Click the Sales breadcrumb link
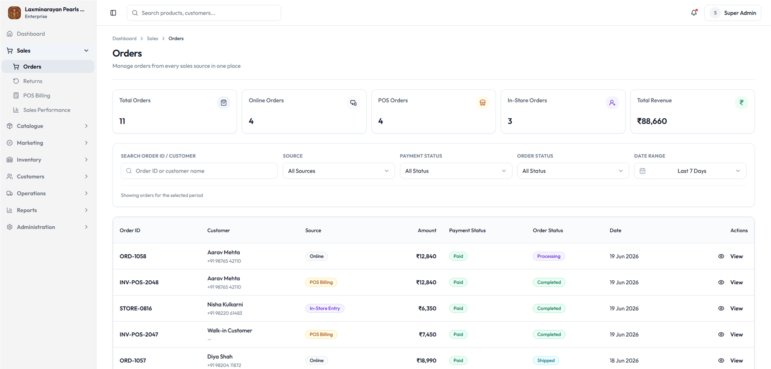Image resolution: width=771 pixels, height=369 pixels. coord(153,38)
